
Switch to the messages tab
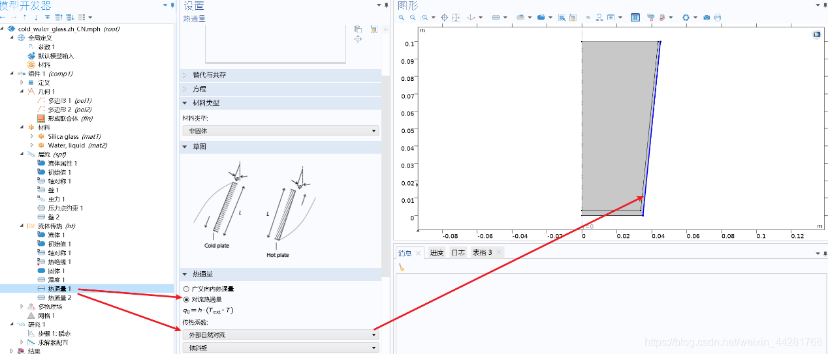406,253
